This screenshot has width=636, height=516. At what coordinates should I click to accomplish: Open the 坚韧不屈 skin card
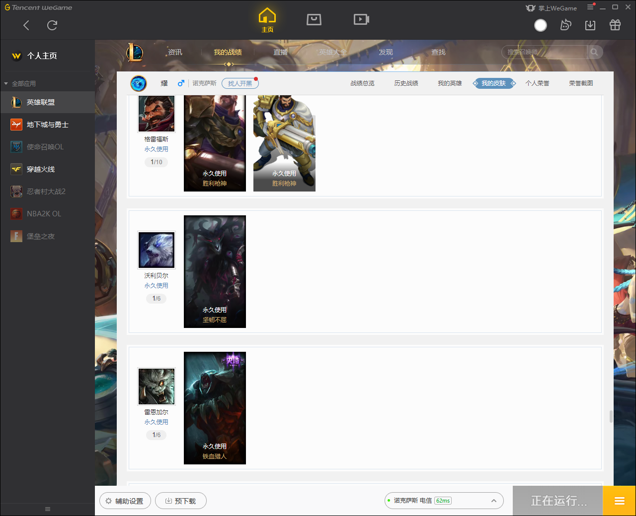coord(215,271)
